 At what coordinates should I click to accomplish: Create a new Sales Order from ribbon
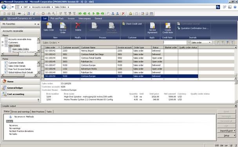pos(49,27)
